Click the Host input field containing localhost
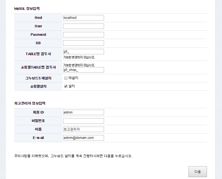Viewport: 222px width, 179px height. tap(83, 18)
